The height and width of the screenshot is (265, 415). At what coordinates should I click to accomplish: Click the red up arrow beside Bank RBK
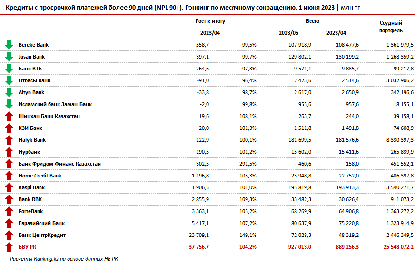[x=9, y=199]
